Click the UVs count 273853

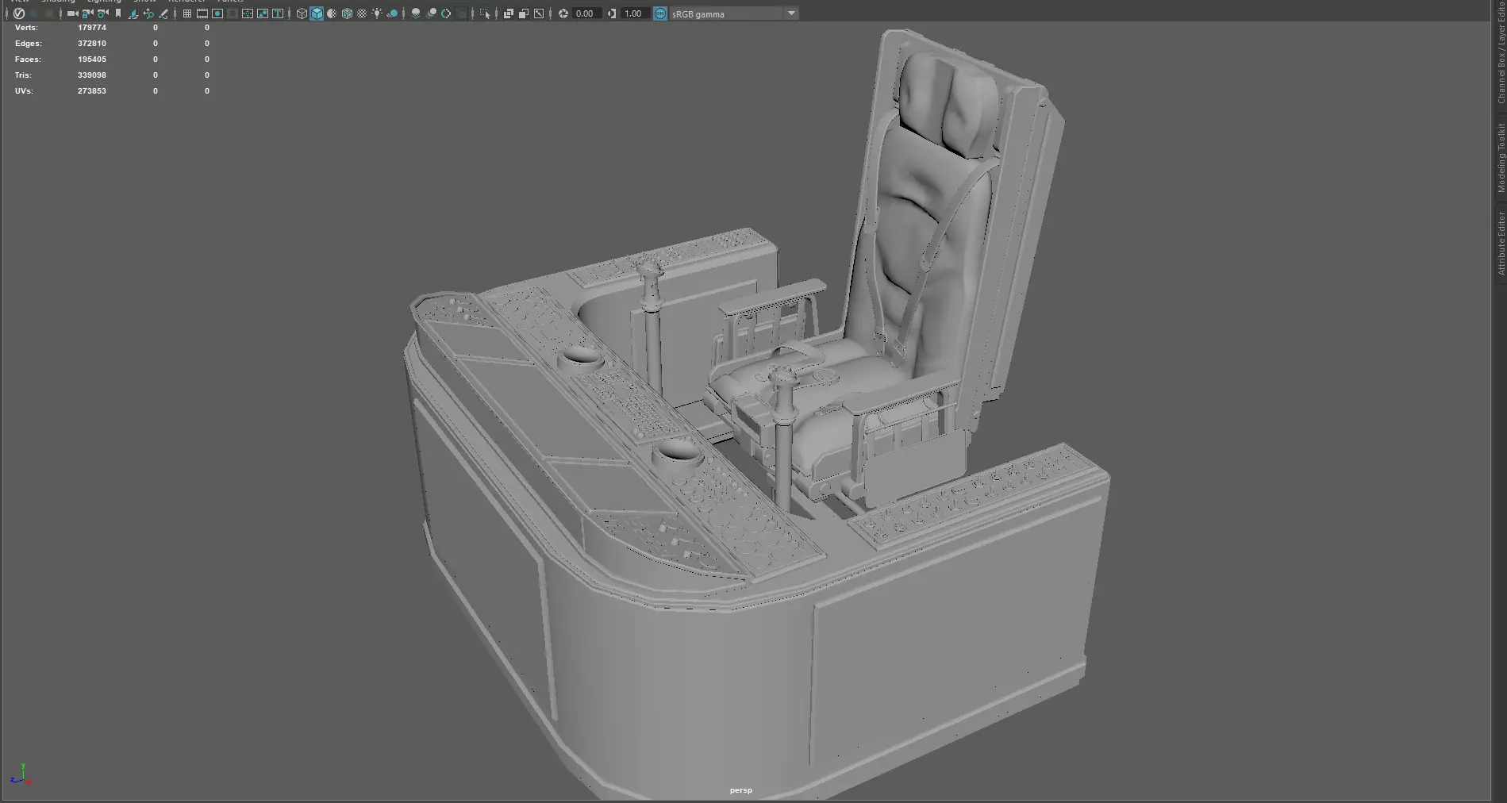[x=92, y=91]
